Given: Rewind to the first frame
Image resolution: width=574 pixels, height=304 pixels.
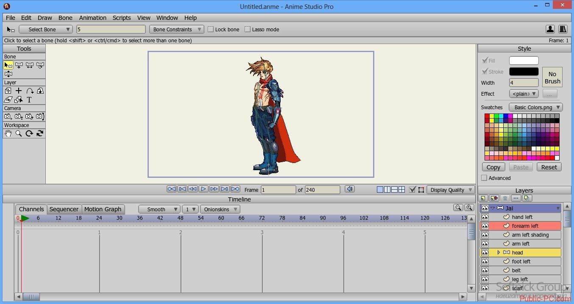Looking at the screenshot, I should pyautogui.click(x=172, y=189).
